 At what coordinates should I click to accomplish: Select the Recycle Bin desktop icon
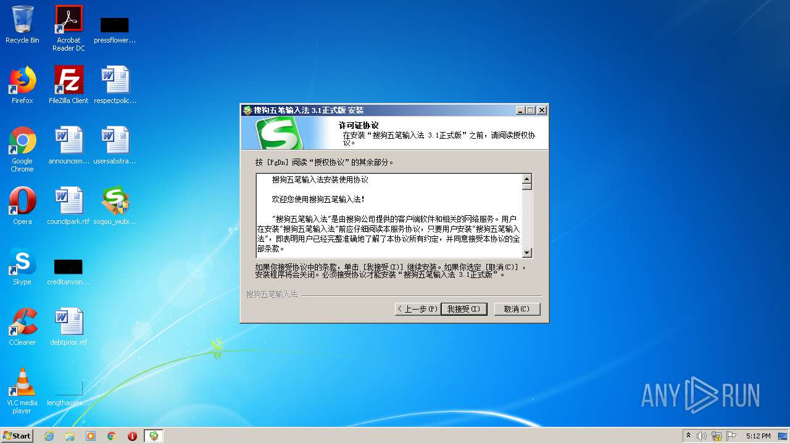point(22,25)
